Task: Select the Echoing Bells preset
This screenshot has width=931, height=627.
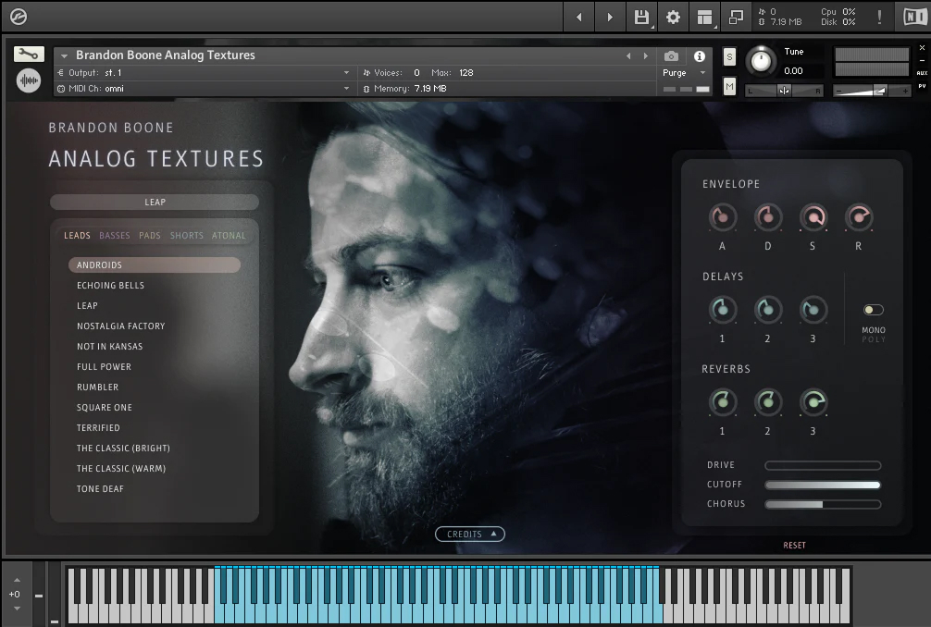Action: [x=110, y=286]
